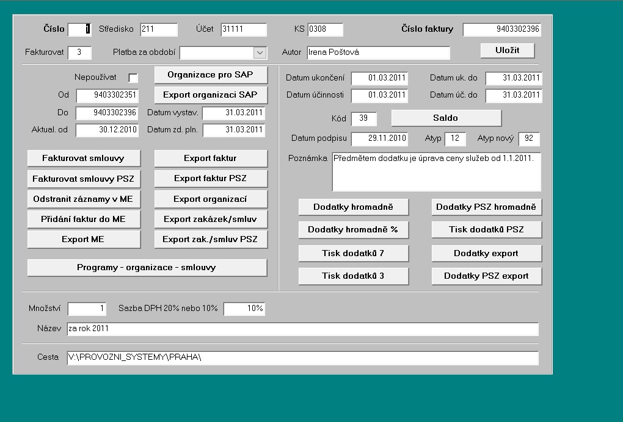The height and width of the screenshot is (422, 623).
Task: Click Tisk dodatků 3 button
Action: click(x=353, y=276)
